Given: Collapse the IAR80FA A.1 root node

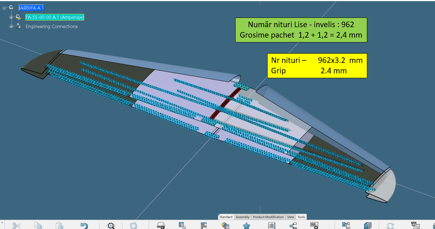Looking at the screenshot, I should tap(4, 7).
